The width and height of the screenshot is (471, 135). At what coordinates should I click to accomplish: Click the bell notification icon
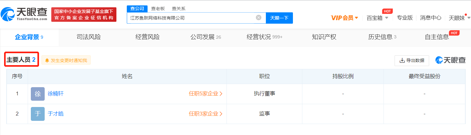point(47,60)
